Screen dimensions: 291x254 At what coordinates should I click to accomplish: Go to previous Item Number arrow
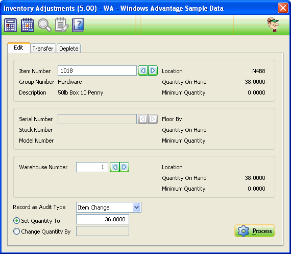[x=143, y=71]
